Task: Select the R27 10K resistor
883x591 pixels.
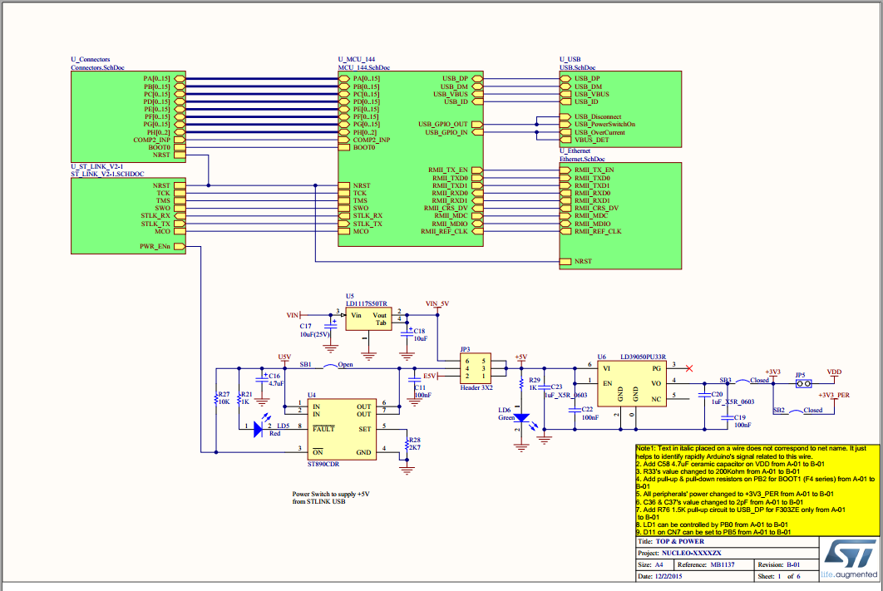Action: [x=216, y=398]
